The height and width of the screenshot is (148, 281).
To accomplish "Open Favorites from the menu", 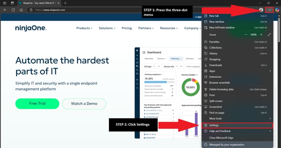I will pos(237,42).
